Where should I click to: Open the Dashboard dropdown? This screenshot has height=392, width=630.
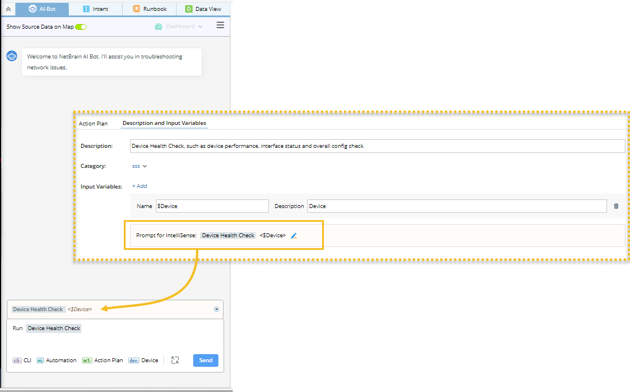click(179, 26)
